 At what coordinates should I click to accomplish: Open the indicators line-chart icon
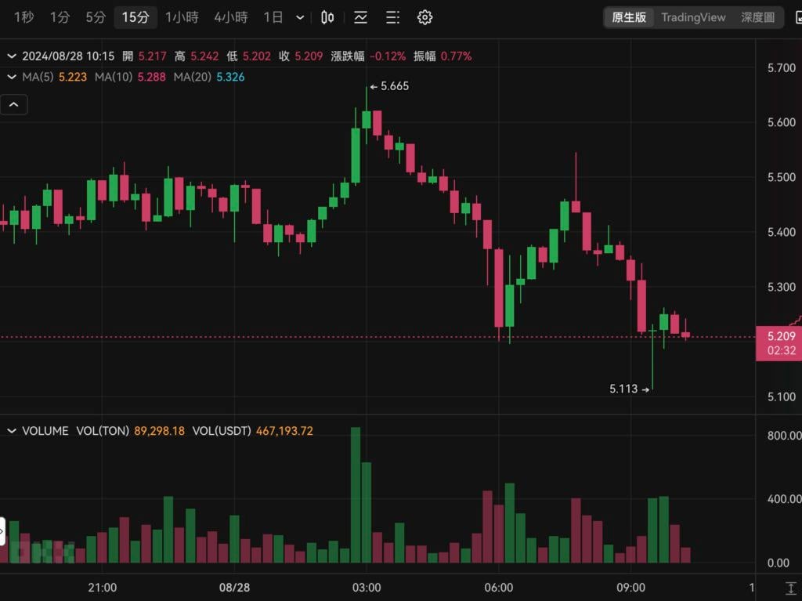tap(360, 17)
